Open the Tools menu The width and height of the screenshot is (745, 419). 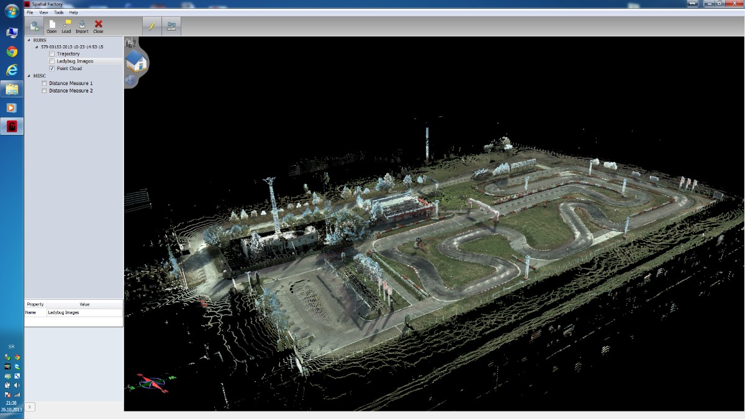(59, 12)
